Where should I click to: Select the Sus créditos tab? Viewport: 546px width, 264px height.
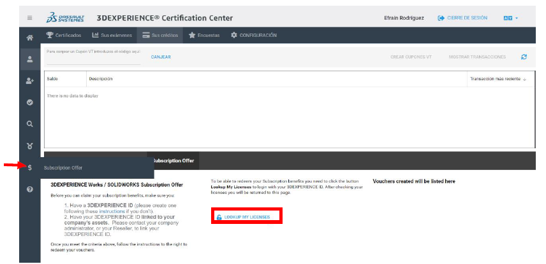160,36
